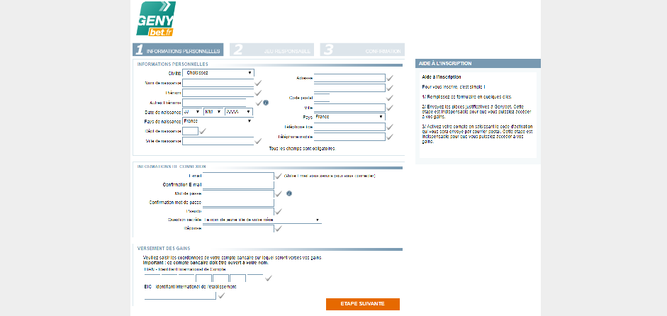Click the GENY bet.fr logo

click(x=156, y=18)
